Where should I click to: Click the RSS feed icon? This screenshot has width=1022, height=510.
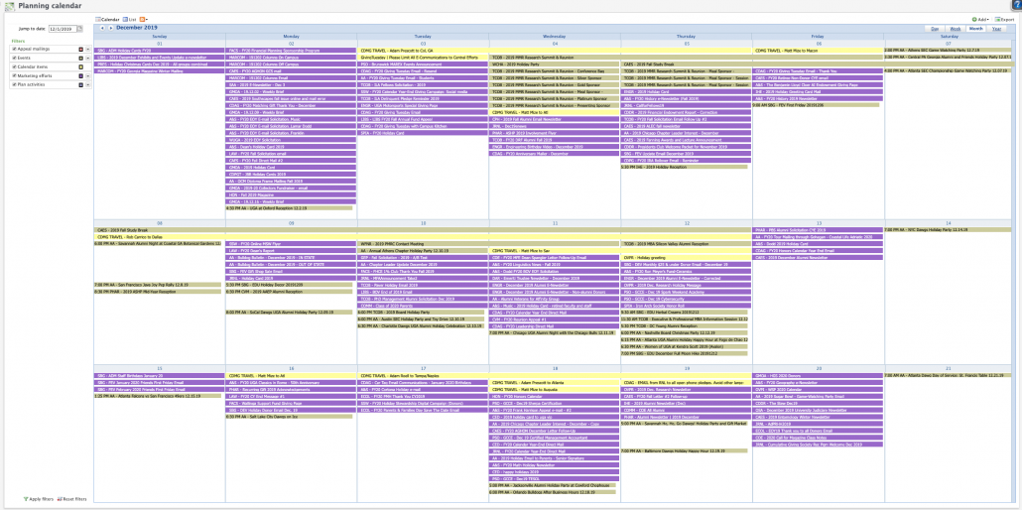click(142, 20)
